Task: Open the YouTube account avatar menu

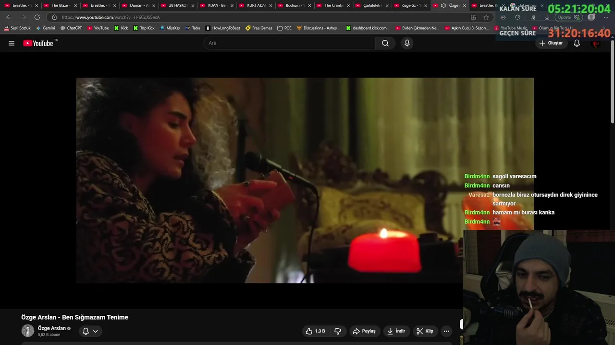Action: pyautogui.click(x=596, y=43)
